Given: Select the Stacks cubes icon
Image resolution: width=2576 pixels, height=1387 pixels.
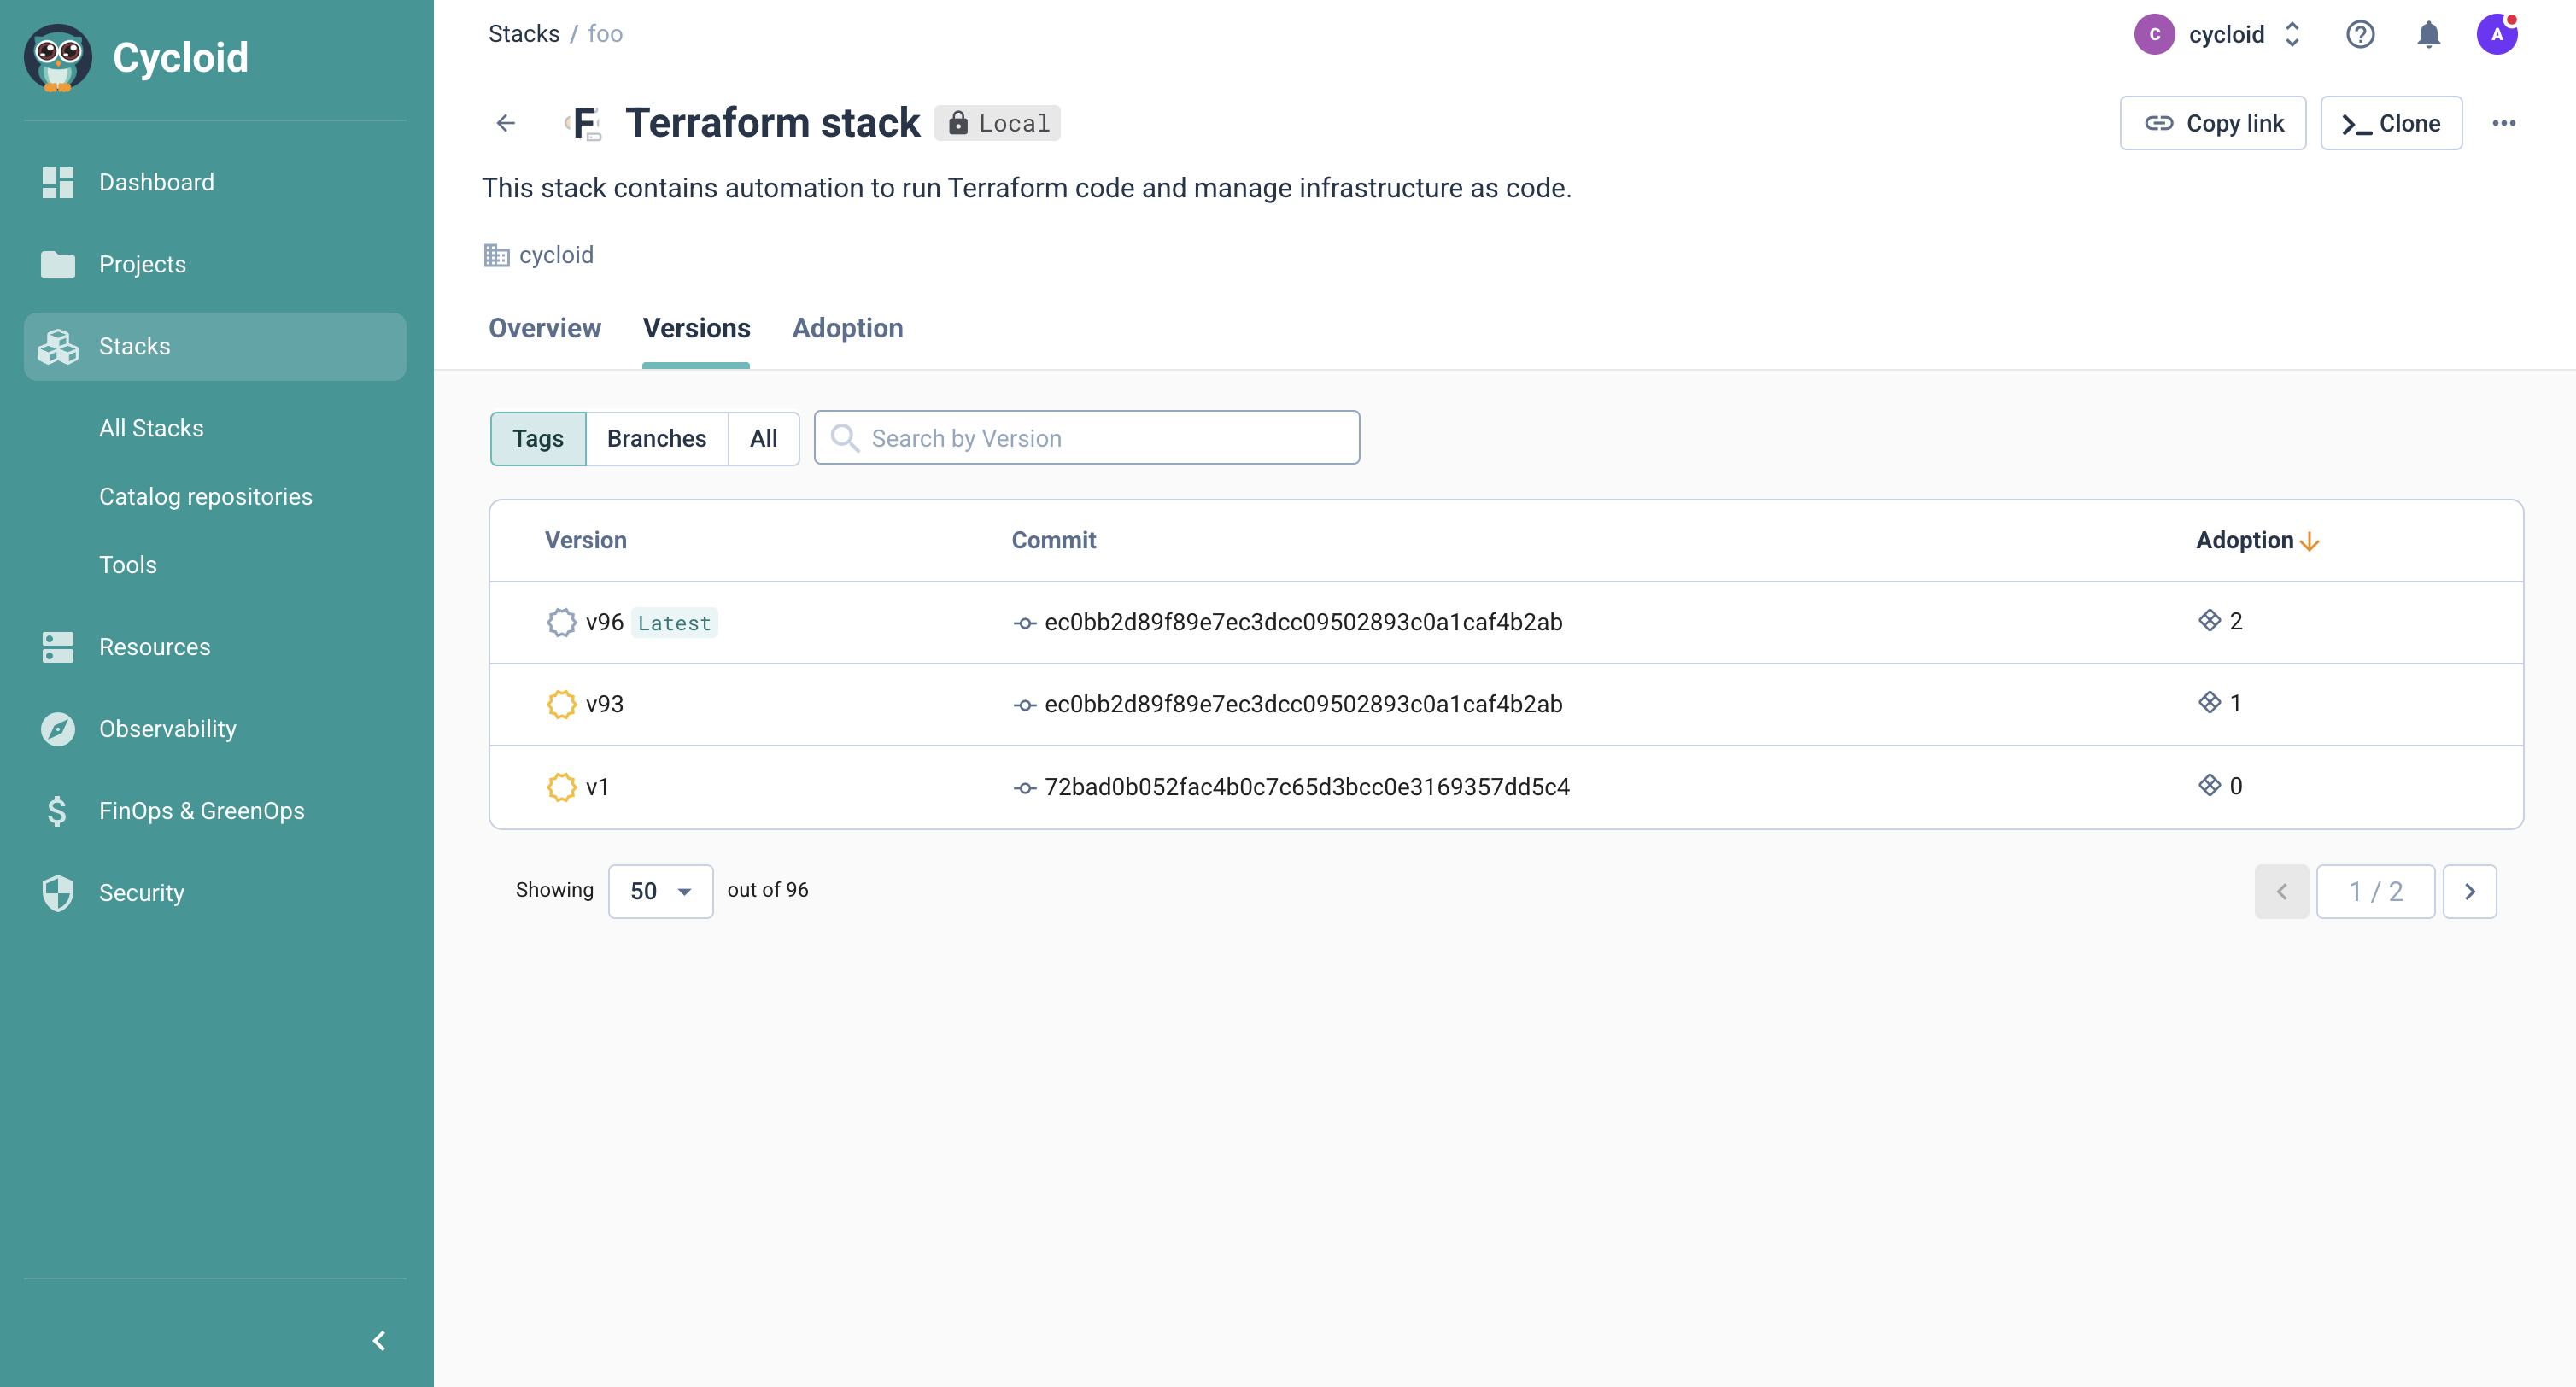Looking at the screenshot, I should [58, 346].
